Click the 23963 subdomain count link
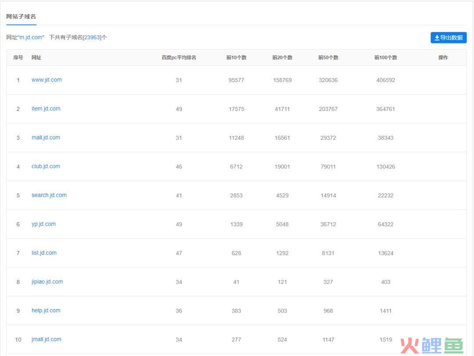The image size is (474, 356). (x=92, y=37)
